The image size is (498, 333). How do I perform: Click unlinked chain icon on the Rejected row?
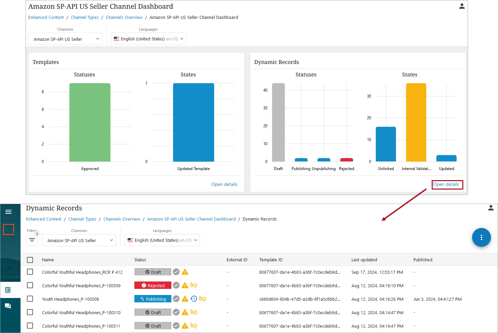tap(194, 285)
